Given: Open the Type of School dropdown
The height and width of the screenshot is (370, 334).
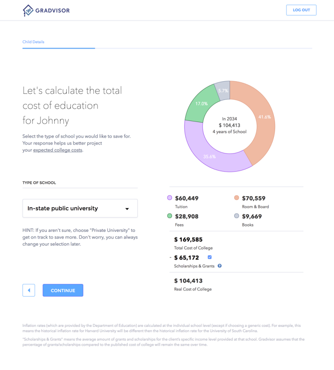Looking at the screenshot, I should [x=80, y=208].
